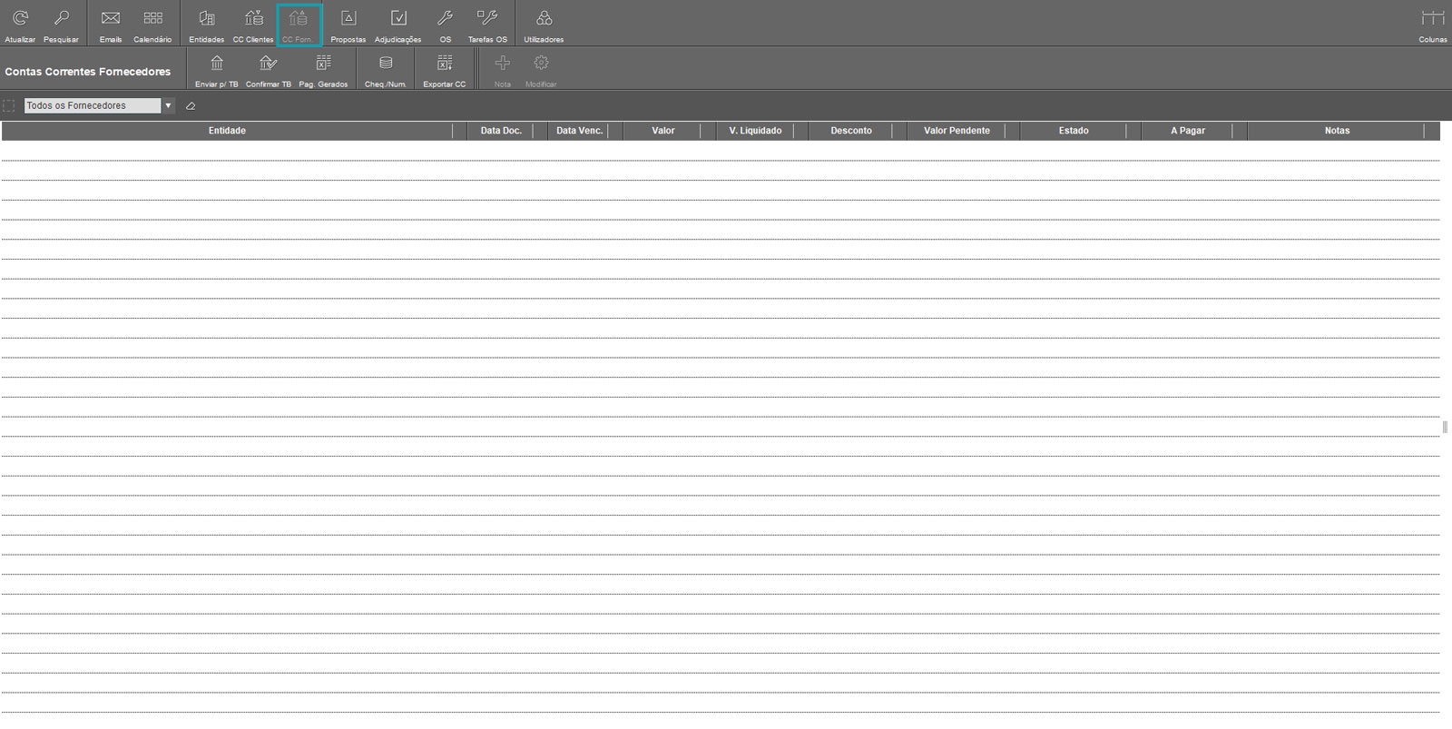The height and width of the screenshot is (729, 1452).
Task: Sort by the Data Doc. column header
Action: tap(501, 131)
